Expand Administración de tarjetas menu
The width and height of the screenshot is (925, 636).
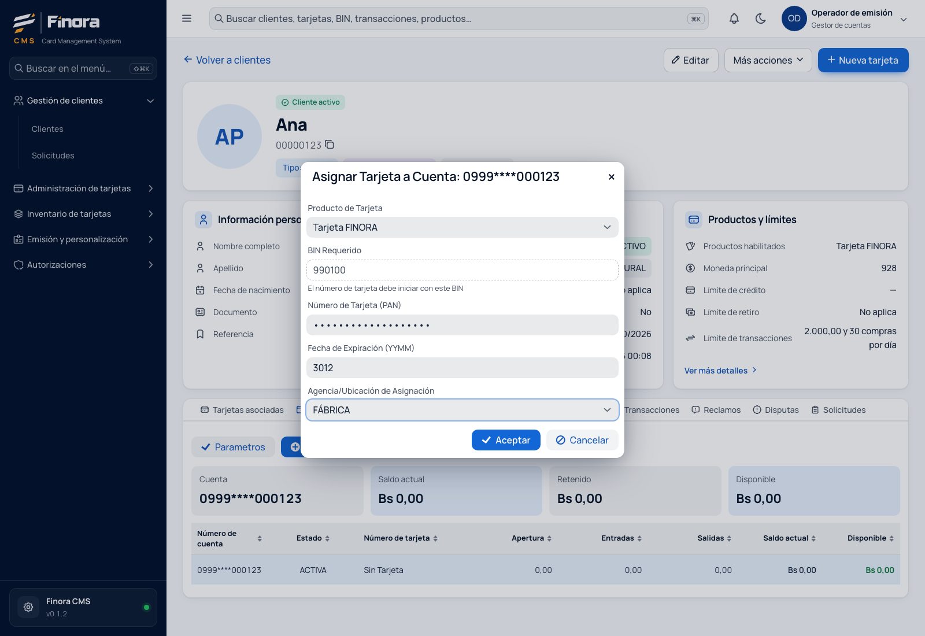(x=83, y=188)
